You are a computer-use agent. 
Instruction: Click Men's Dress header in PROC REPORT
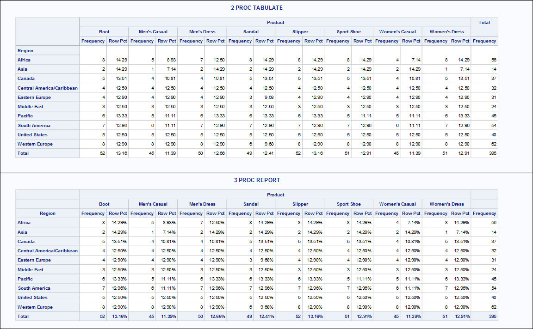(x=202, y=204)
